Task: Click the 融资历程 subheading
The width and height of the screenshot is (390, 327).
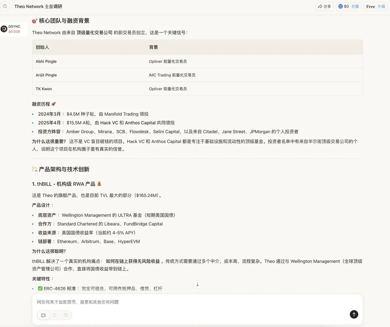Action: (44, 104)
